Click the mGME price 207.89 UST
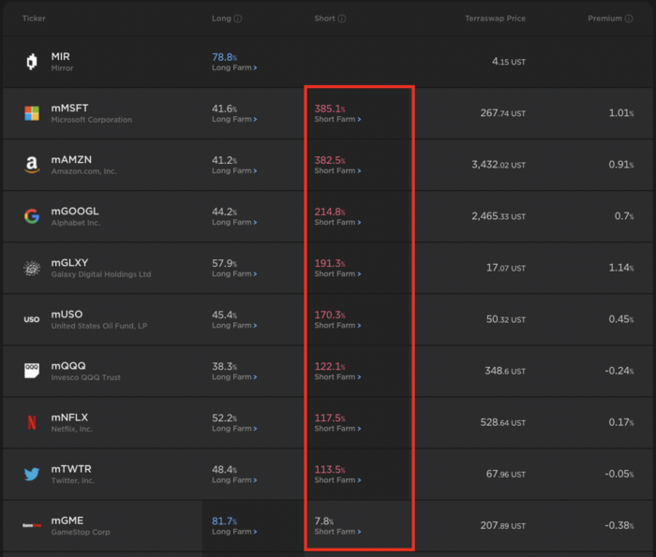 (x=503, y=525)
